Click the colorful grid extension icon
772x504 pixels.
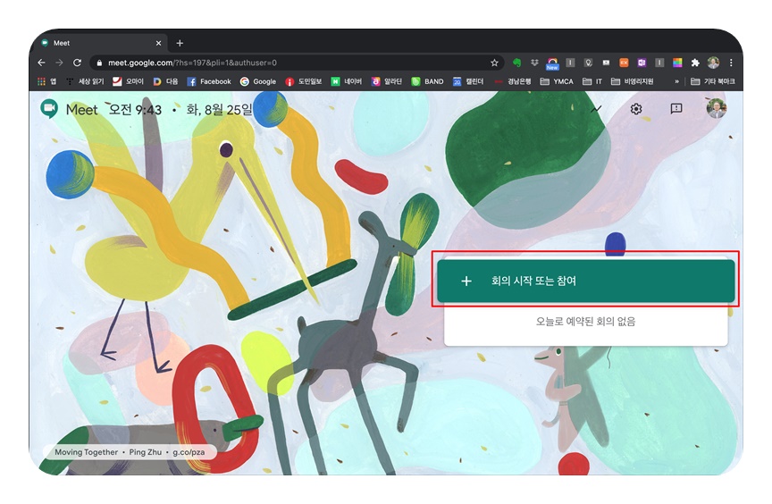click(677, 63)
